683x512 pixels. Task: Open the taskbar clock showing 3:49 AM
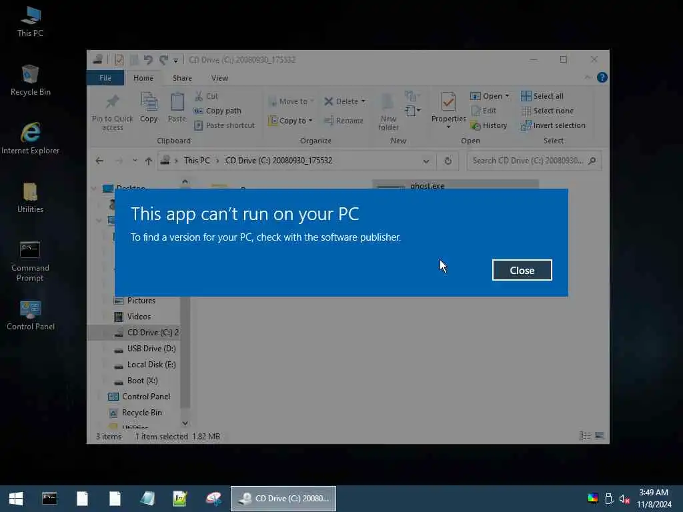coord(654,499)
